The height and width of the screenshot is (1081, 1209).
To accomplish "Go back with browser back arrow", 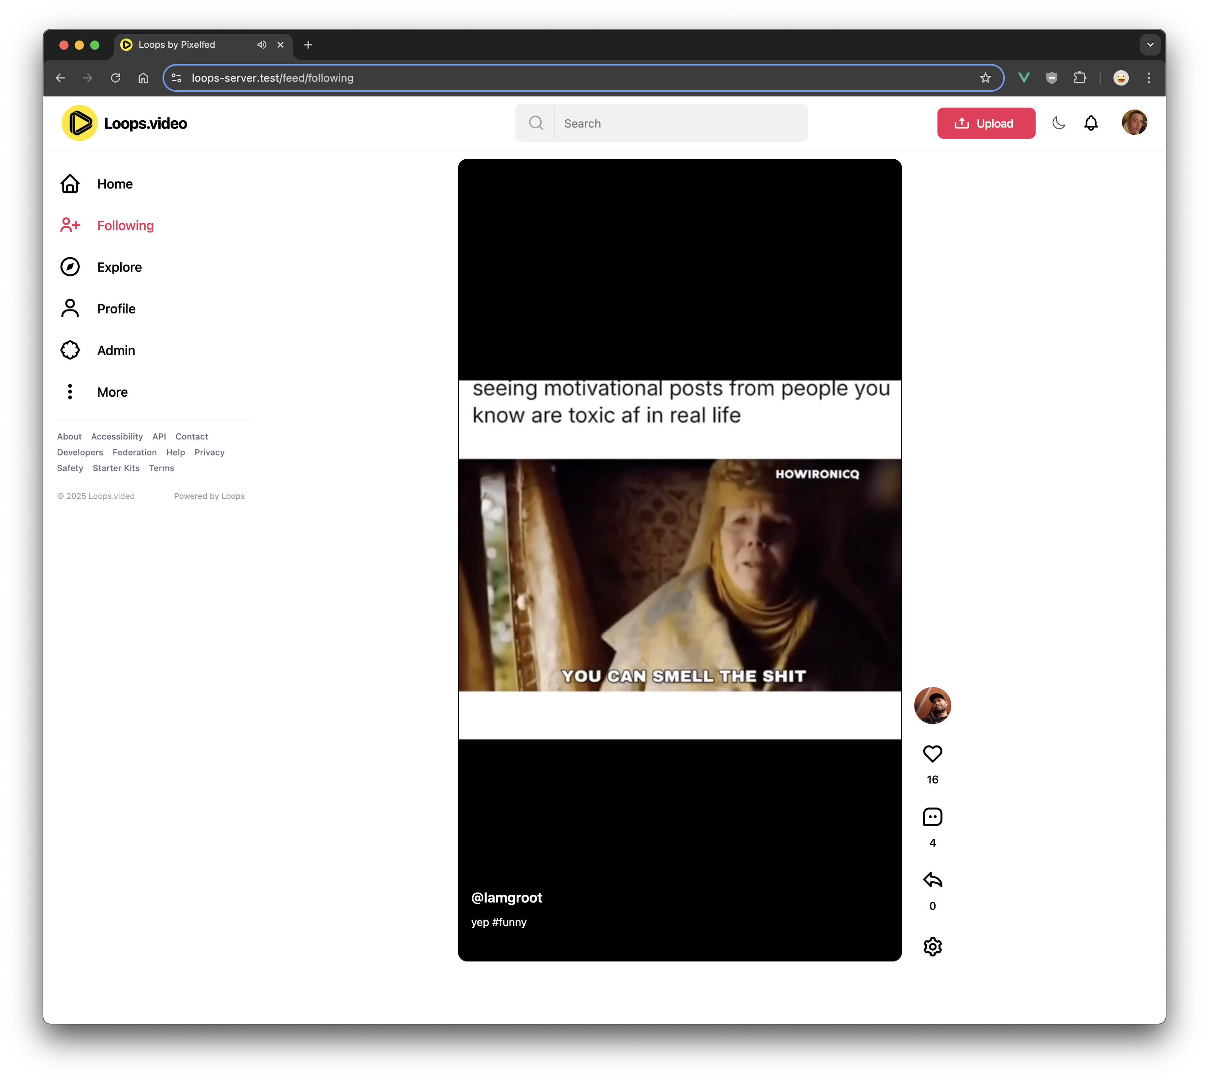I will click(x=61, y=78).
